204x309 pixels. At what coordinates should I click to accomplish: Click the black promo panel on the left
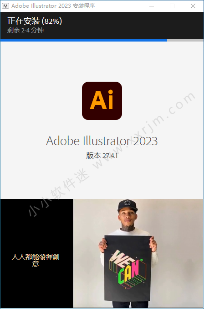(x=37, y=253)
